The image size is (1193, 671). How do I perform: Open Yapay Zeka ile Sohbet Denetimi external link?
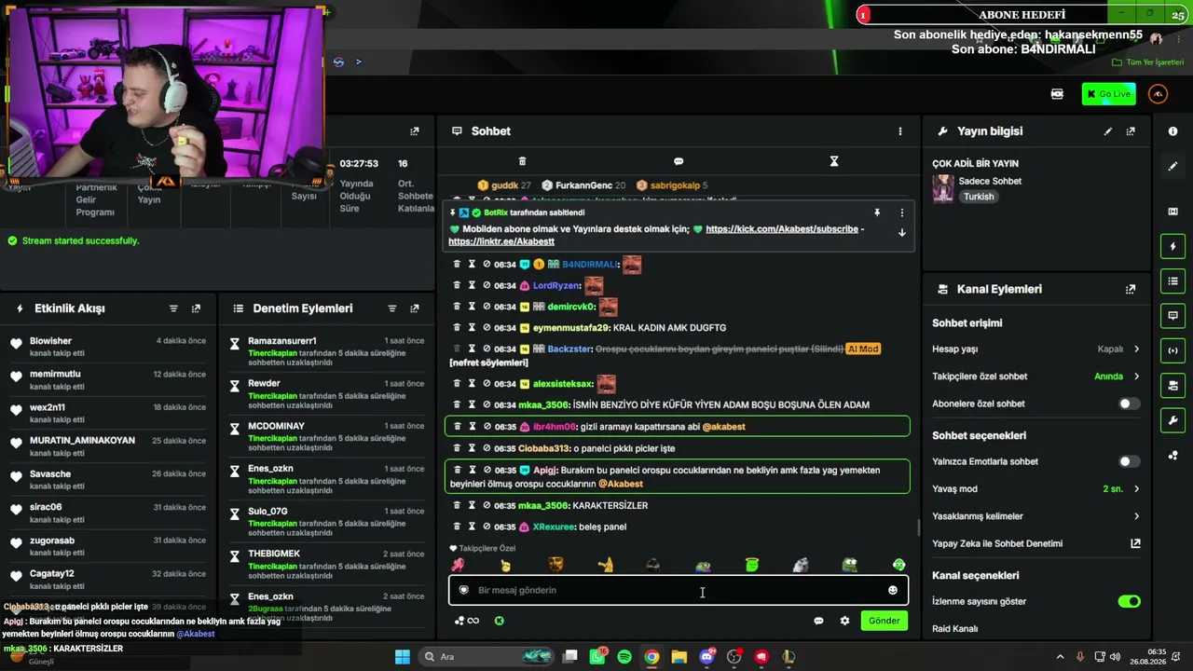point(1135,543)
